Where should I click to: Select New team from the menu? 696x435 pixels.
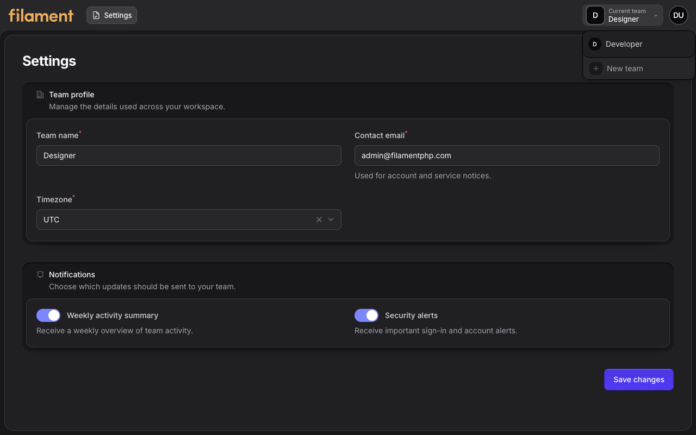(639, 69)
